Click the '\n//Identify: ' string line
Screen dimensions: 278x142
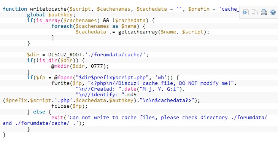click(x=106, y=95)
